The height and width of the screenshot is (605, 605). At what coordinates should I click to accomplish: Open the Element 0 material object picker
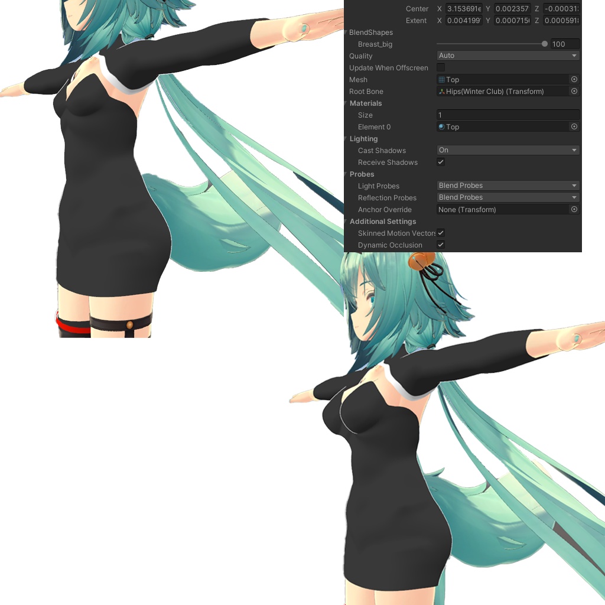click(573, 126)
